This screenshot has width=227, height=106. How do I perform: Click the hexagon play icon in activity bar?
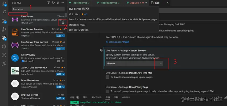4,47
